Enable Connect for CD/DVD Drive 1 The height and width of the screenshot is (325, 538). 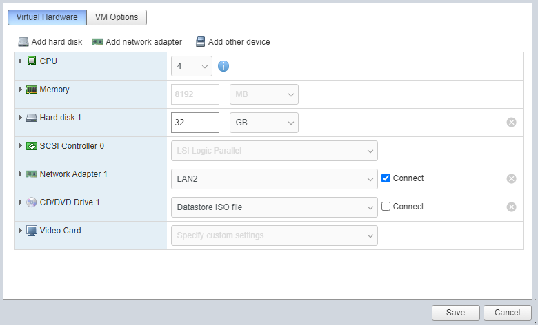point(386,206)
